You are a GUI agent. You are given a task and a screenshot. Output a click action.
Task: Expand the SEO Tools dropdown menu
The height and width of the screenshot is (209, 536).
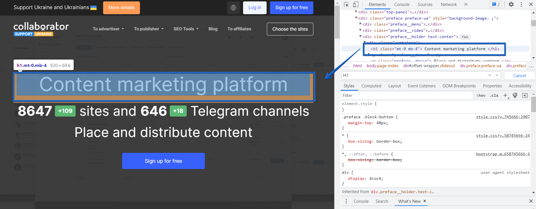click(186, 29)
